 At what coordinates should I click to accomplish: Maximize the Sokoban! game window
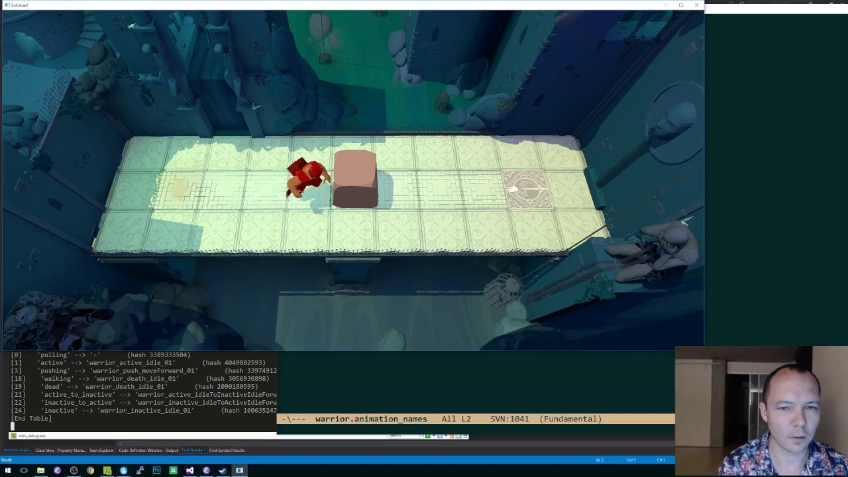680,5
